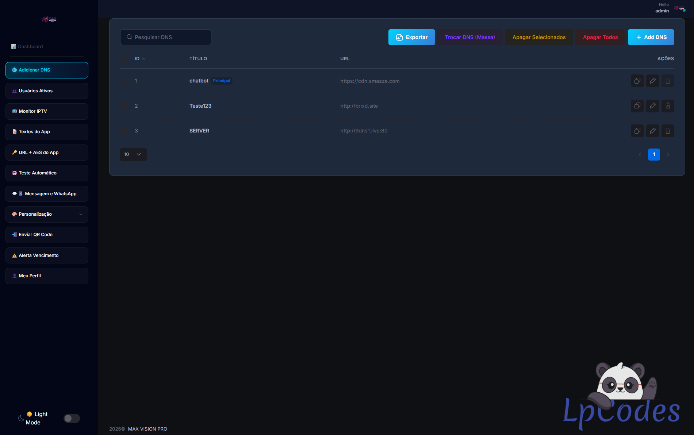This screenshot has height=435, width=694.
Task: Click Apagar Todos button
Action: pos(600,37)
